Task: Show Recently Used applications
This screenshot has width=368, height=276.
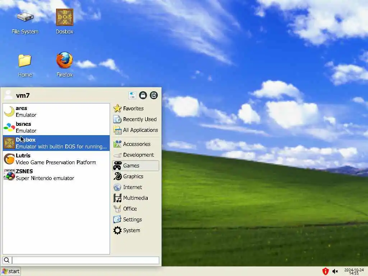Action: pos(135,119)
